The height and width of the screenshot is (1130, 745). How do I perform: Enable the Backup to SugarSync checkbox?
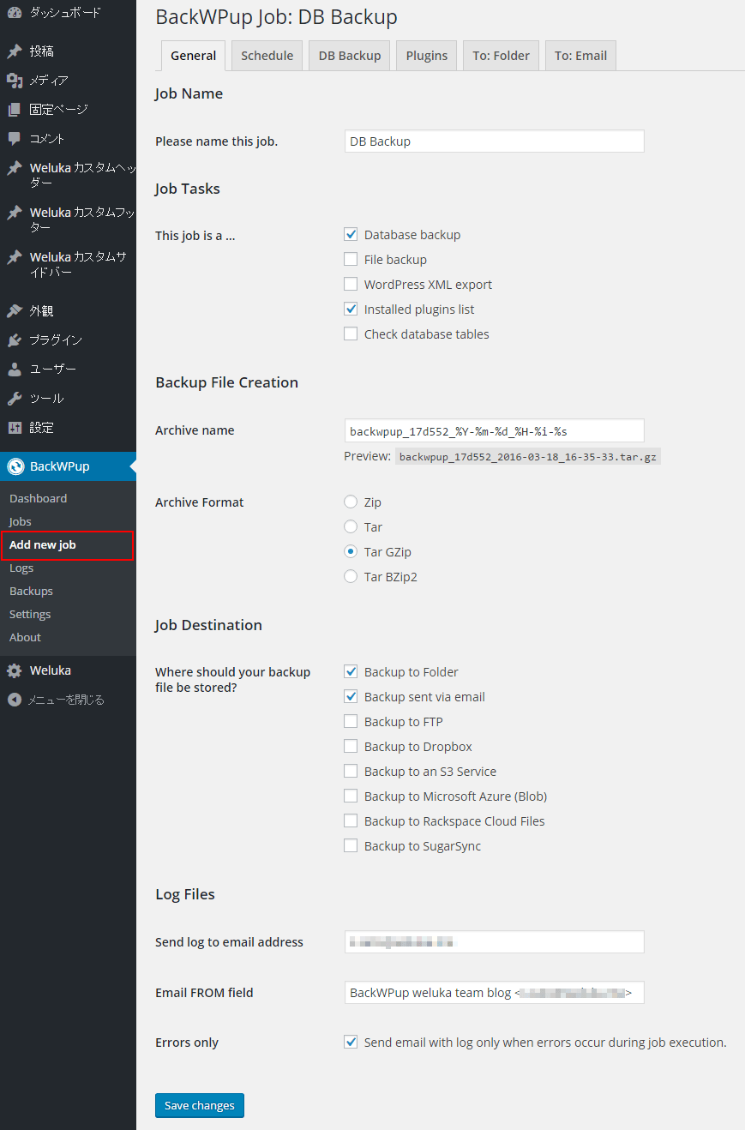[x=351, y=845]
